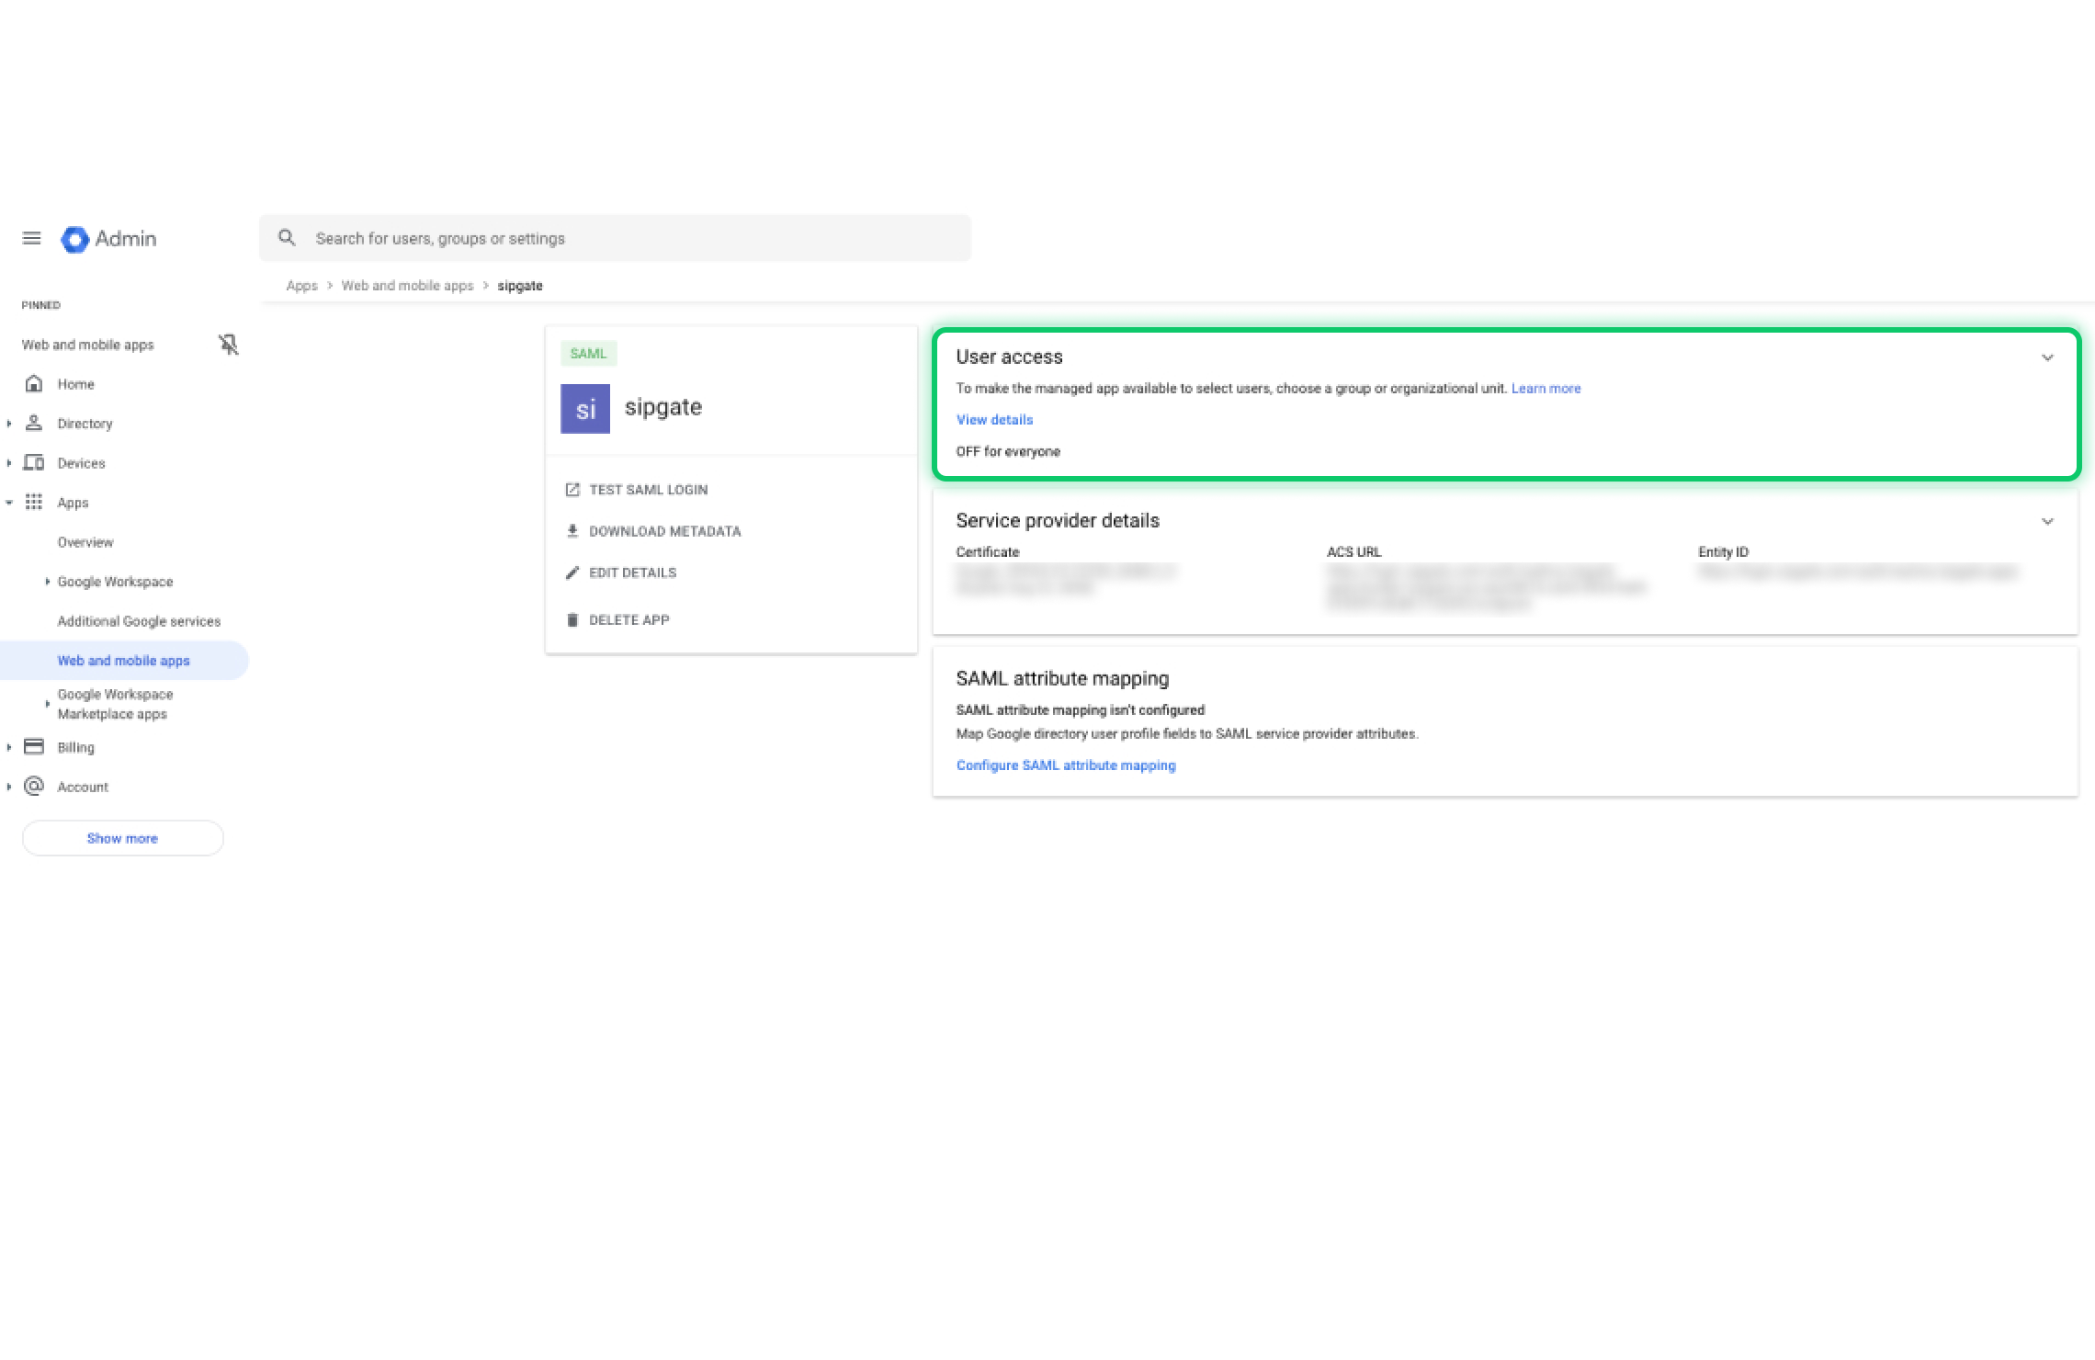Open View details link
The width and height of the screenshot is (2095, 1360).
[994, 420]
